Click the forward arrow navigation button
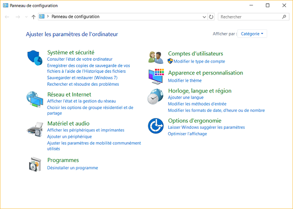The width and height of the screenshot is (293, 209). pos(18,17)
